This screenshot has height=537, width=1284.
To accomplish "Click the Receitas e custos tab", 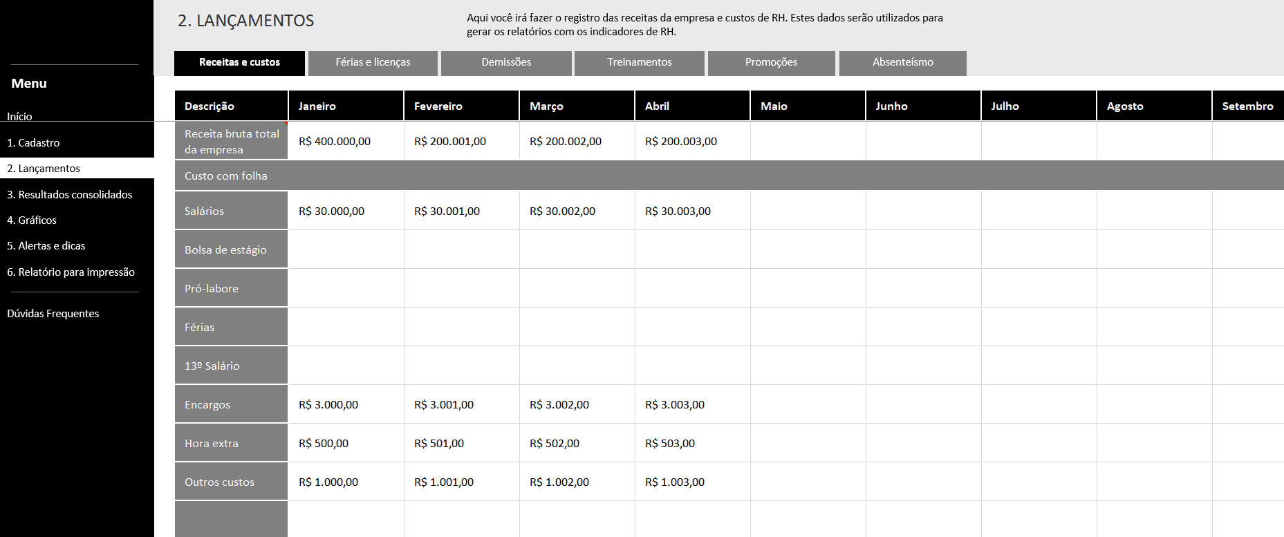I will click(x=239, y=63).
